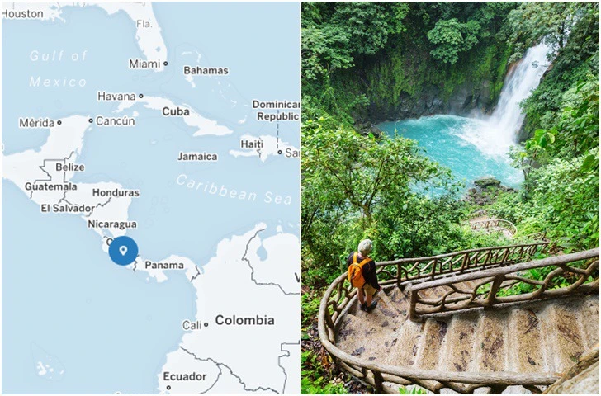Click the Cuba label on map
Image resolution: width=601 pixels, height=396 pixels.
point(176,111)
